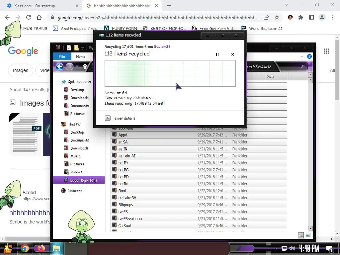Go back in File Explorer
The height and width of the screenshot is (255, 340).
click(x=59, y=66)
